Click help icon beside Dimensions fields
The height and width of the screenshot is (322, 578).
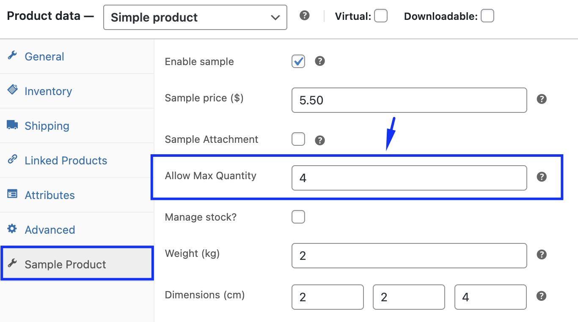coord(542,296)
